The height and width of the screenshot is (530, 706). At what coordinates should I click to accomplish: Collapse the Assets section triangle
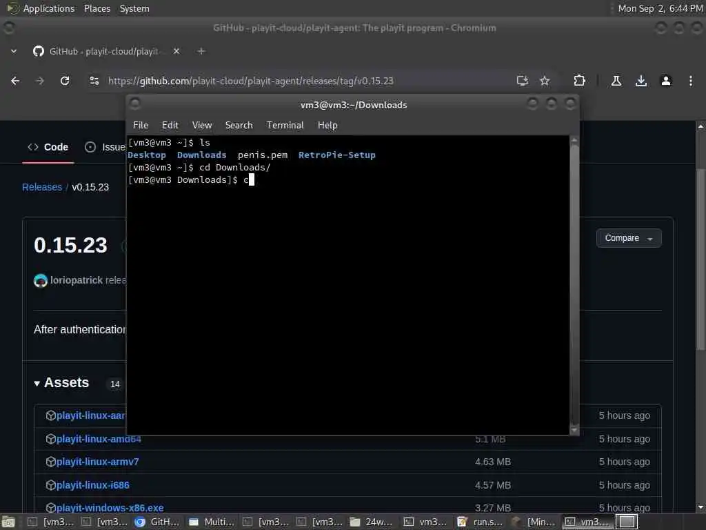coord(37,384)
